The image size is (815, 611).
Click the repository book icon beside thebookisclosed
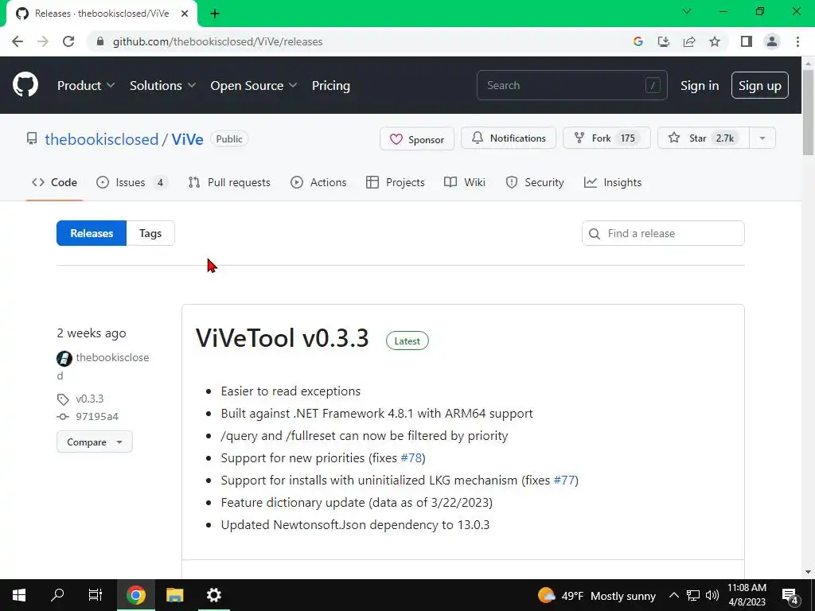(32, 138)
